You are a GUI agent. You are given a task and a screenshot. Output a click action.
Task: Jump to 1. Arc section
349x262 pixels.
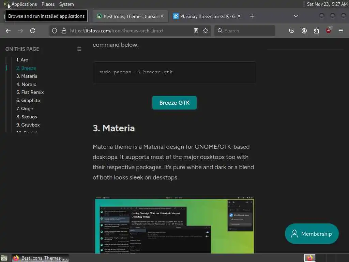point(22,60)
